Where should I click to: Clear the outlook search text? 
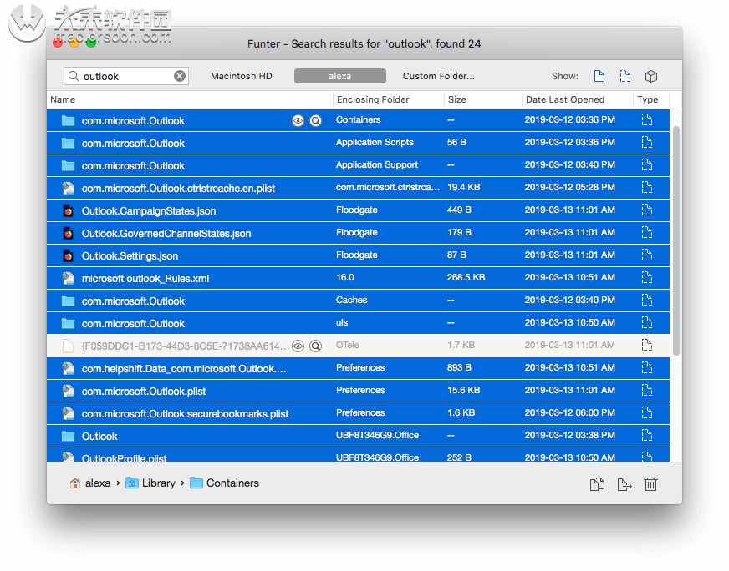pos(180,76)
